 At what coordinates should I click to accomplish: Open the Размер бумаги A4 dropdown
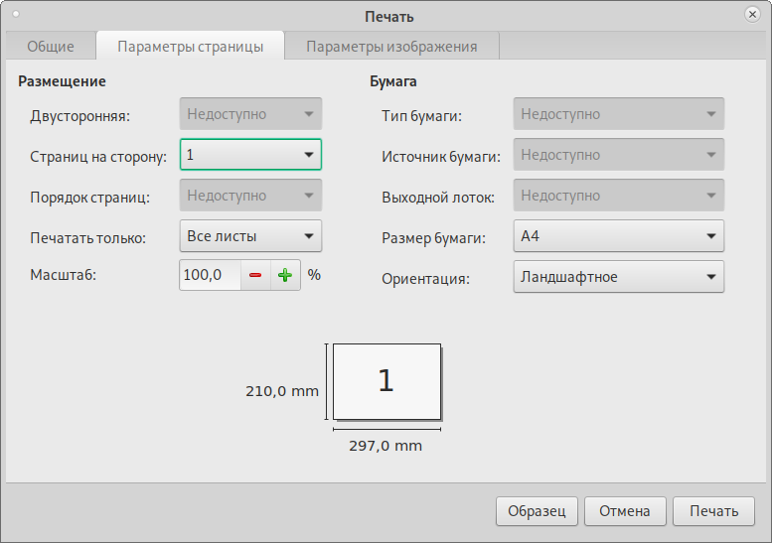tap(618, 236)
